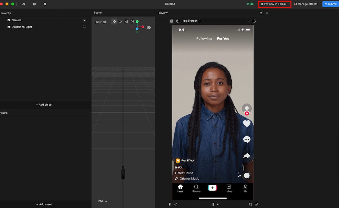Click the crop icon below the preview
The width and height of the screenshot is (339, 208).
[250, 204]
